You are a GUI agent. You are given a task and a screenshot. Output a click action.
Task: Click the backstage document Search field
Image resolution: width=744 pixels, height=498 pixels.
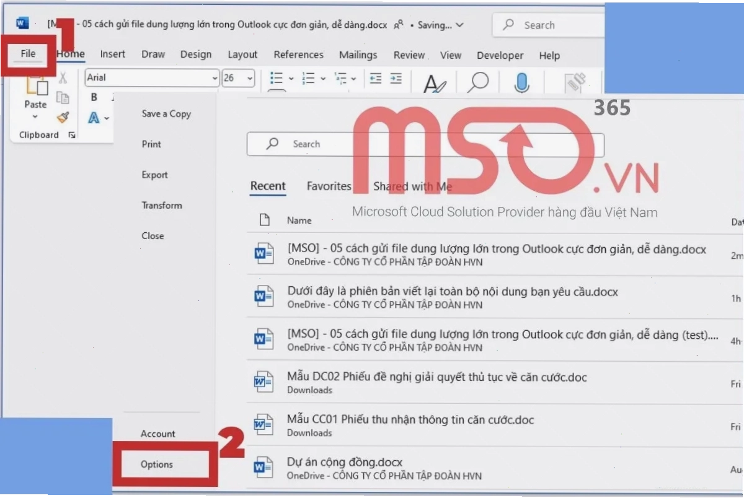(x=425, y=144)
